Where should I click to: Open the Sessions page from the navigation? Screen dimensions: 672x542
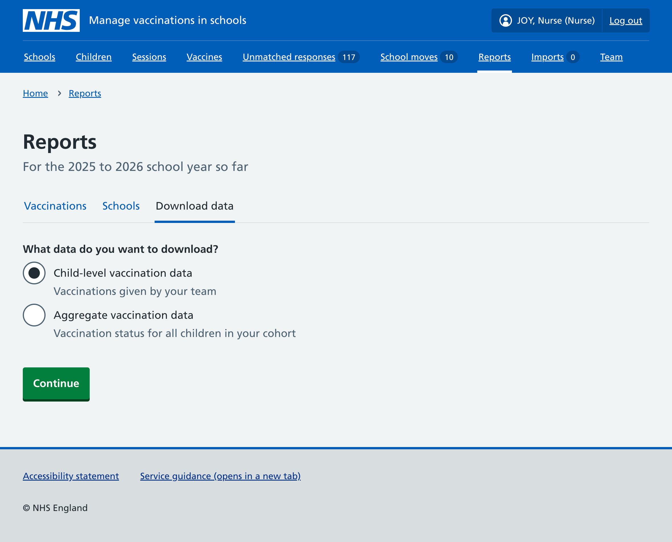[x=149, y=57]
